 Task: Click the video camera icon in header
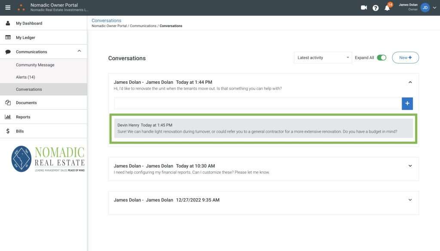pos(364,7)
